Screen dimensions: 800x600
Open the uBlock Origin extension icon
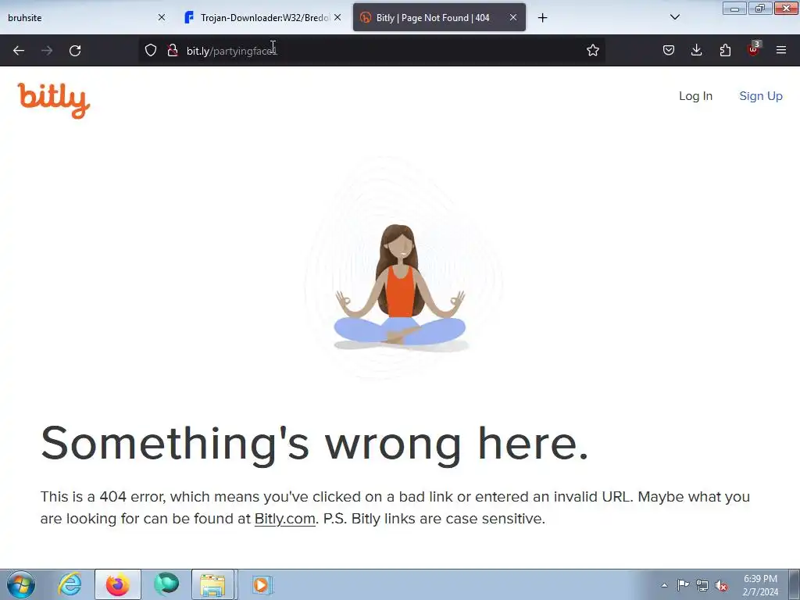coord(754,49)
